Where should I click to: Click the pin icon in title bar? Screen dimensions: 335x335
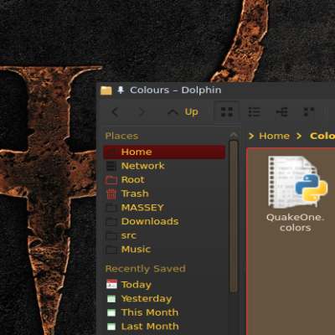[121, 90]
